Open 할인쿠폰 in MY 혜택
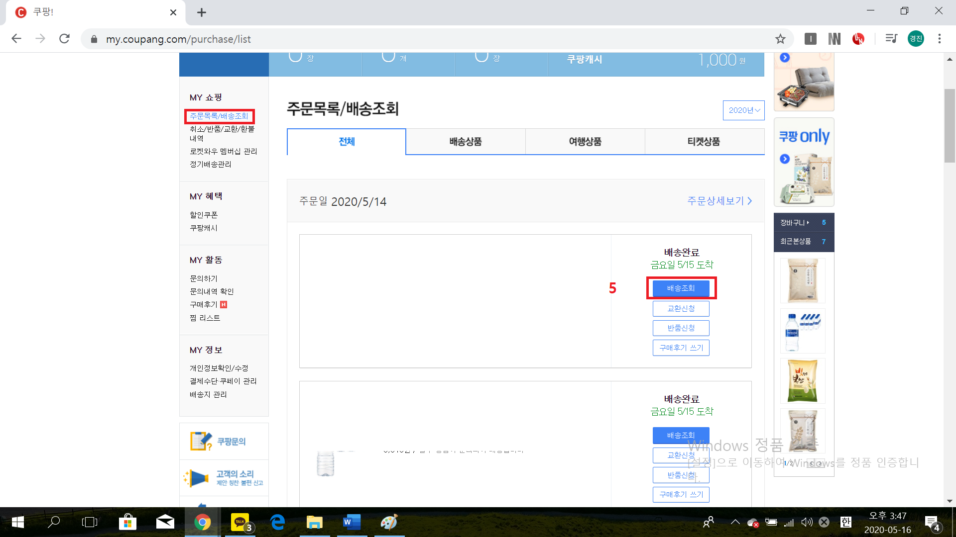Image resolution: width=956 pixels, height=537 pixels. click(204, 215)
